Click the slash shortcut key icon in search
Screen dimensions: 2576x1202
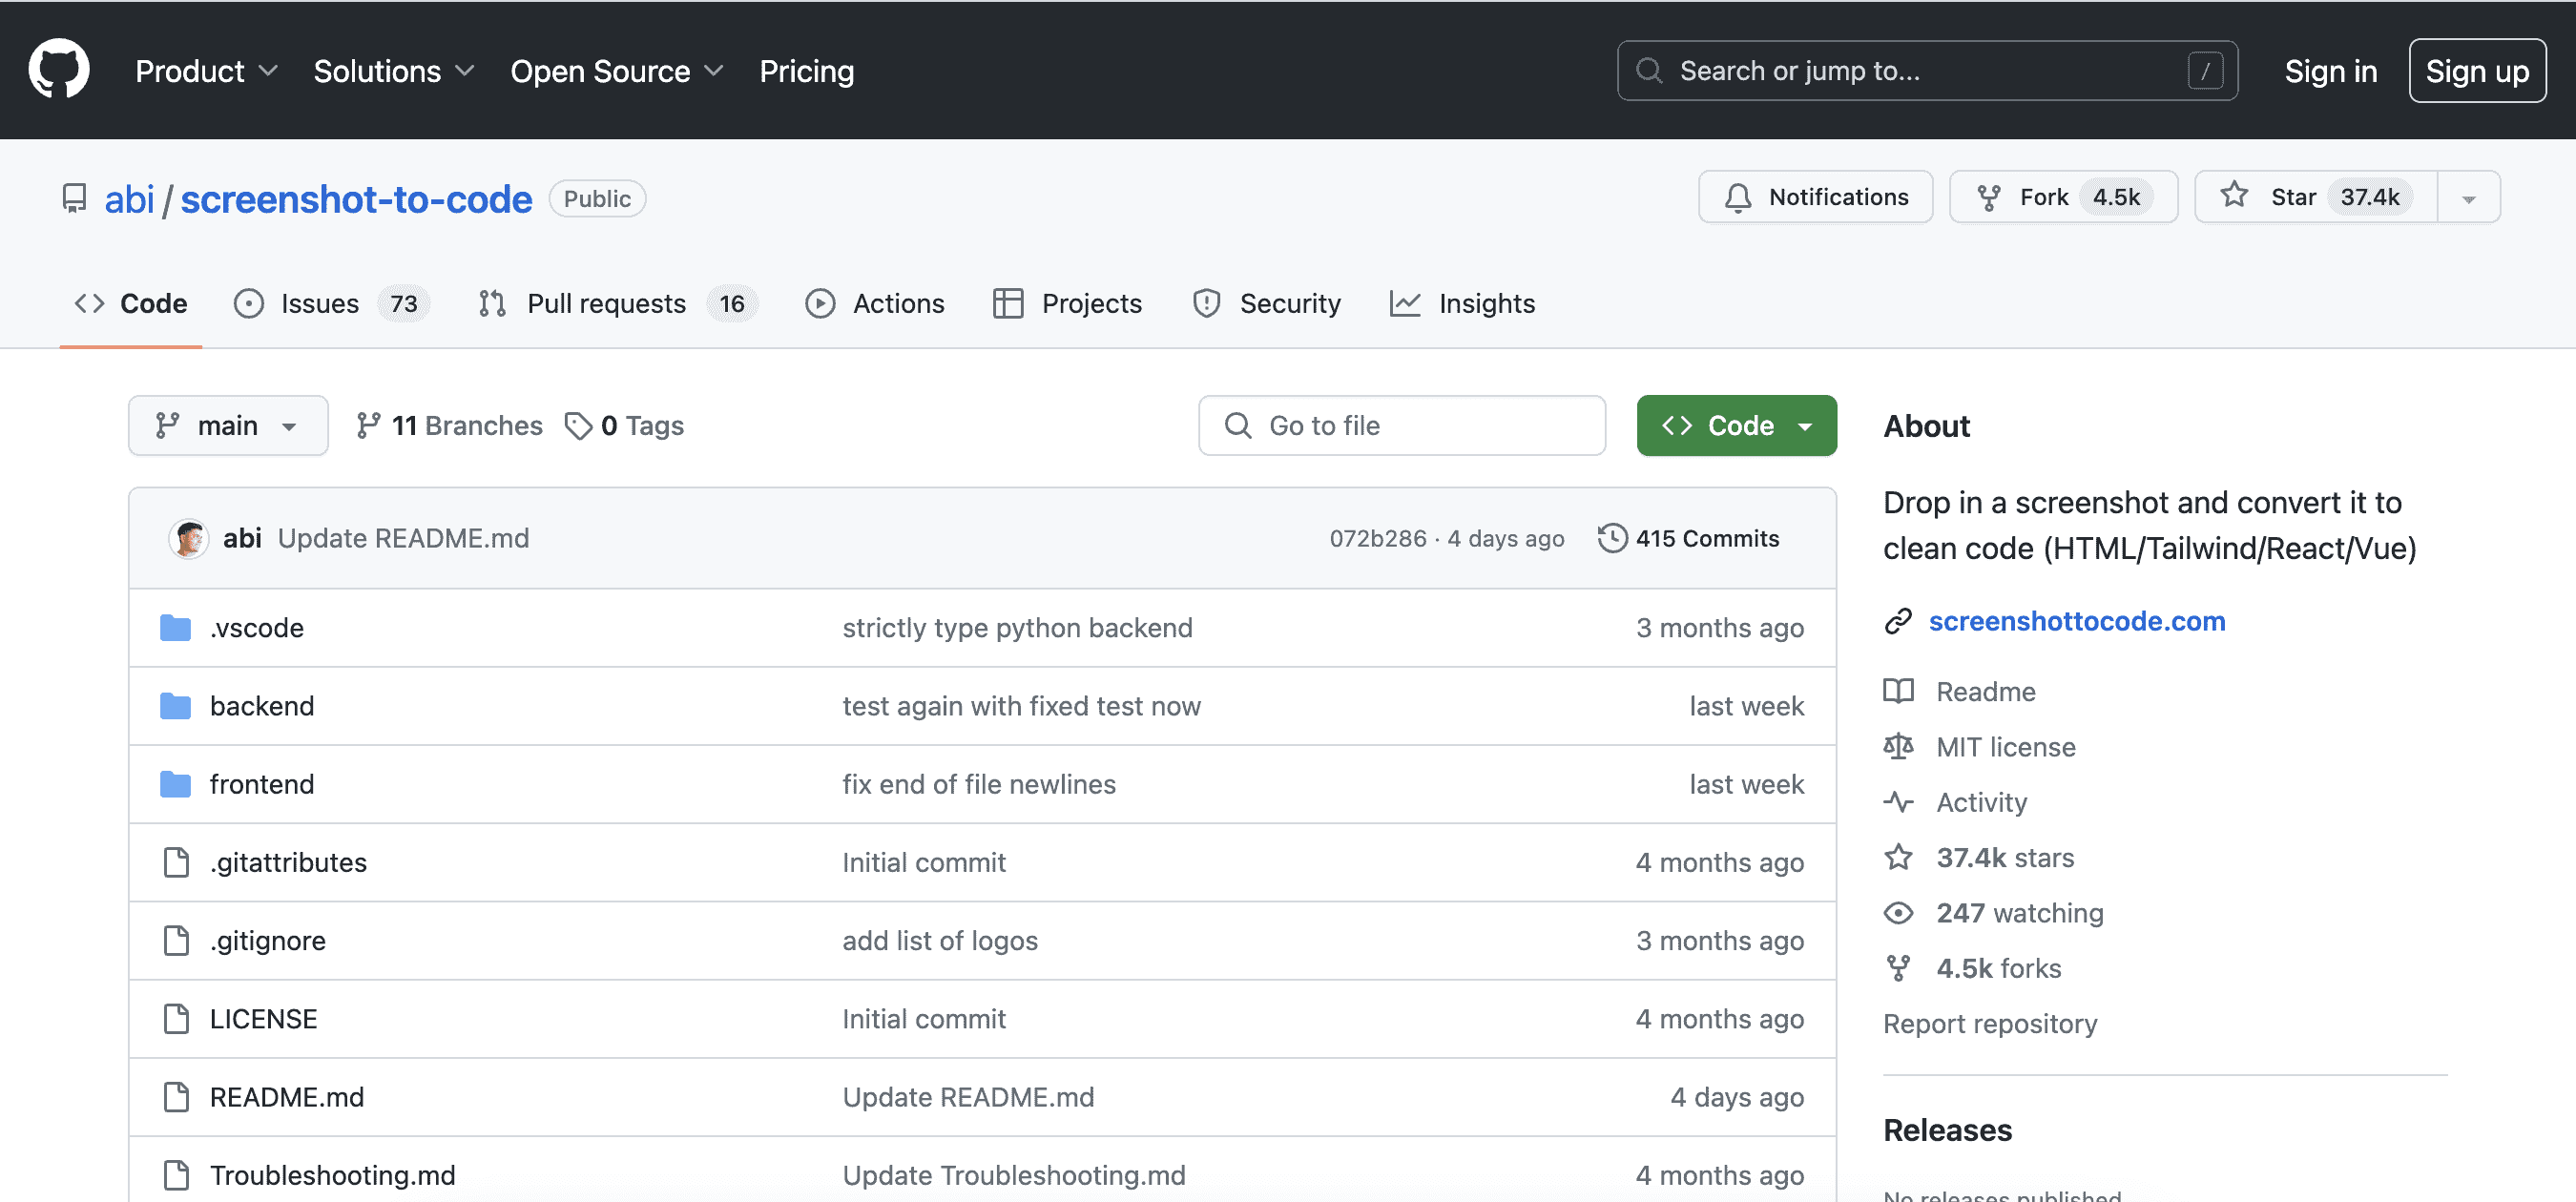coord(2205,71)
